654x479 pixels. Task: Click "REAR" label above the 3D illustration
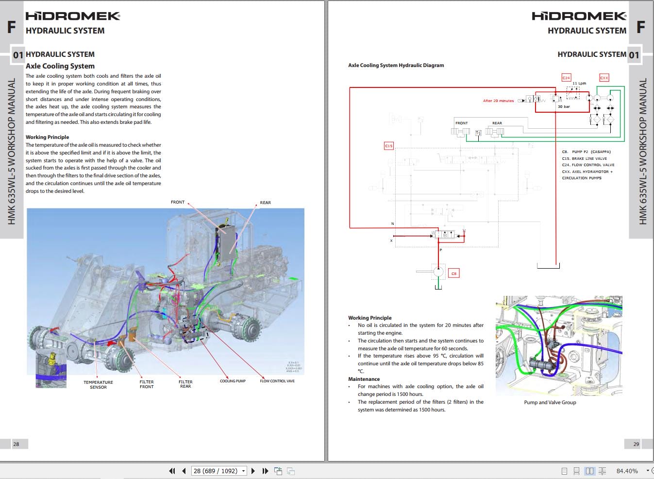coord(266,203)
